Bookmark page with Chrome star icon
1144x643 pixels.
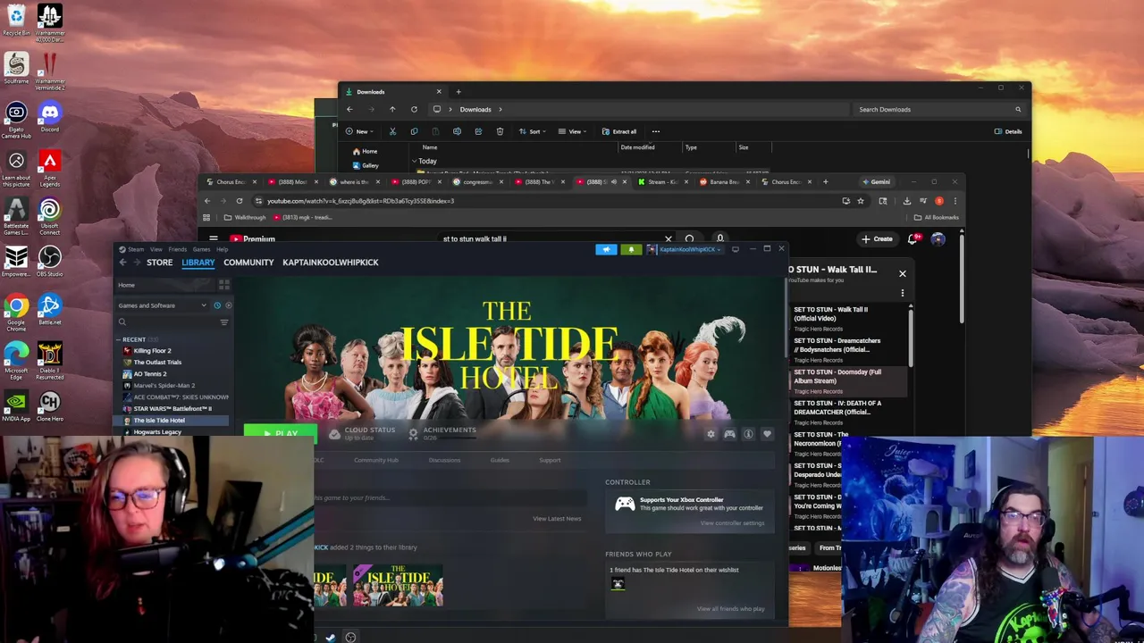coord(861,201)
